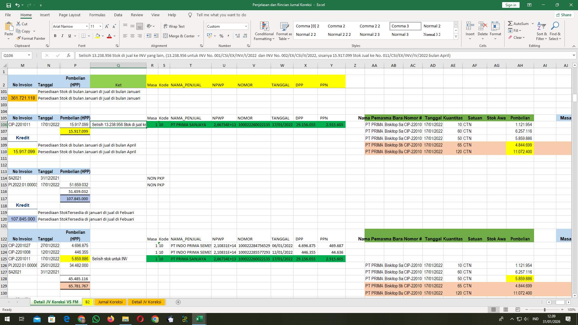Toggle Bold formatting
The height and width of the screenshot is (325, 578).
pyautogui.click(x=55, y=36)
